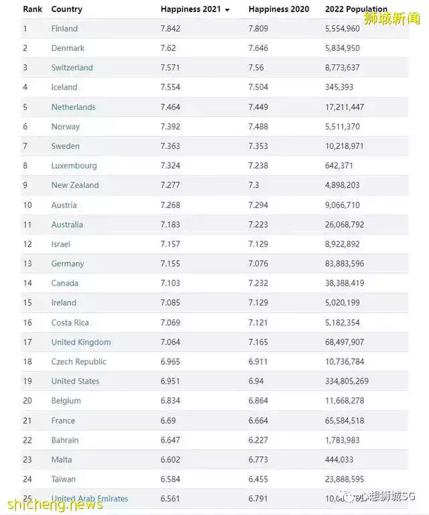Open the Finland country link
Image resolution: width=429 pixels, height=515 pixels.
pos(64,29)
